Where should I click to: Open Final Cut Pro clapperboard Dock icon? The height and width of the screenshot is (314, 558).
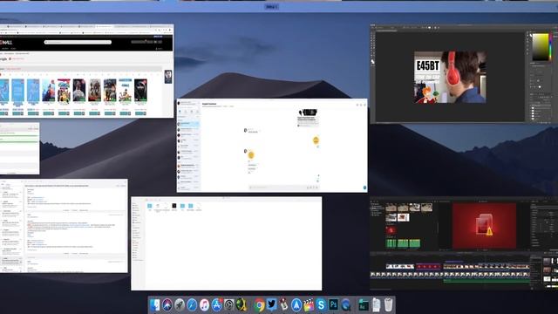309,305
